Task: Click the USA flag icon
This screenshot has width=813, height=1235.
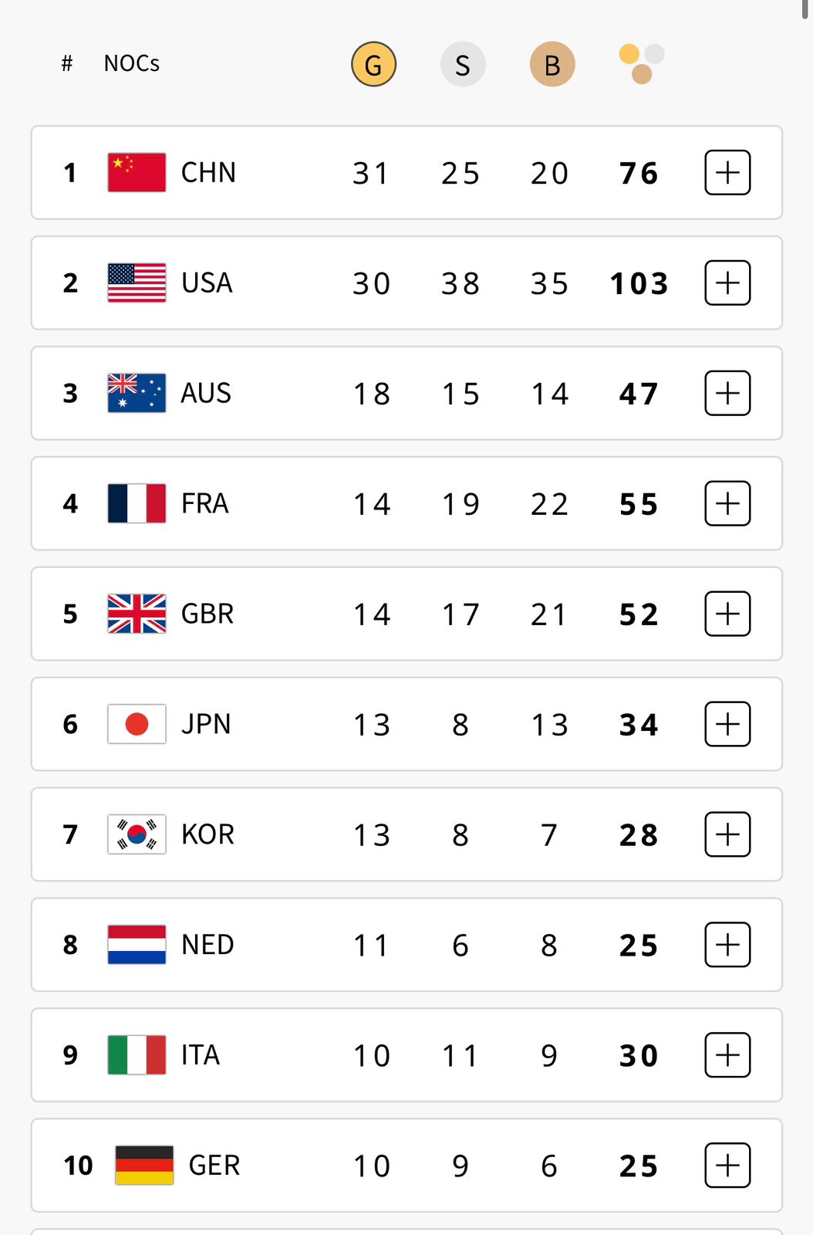Action: coord(137,283)
